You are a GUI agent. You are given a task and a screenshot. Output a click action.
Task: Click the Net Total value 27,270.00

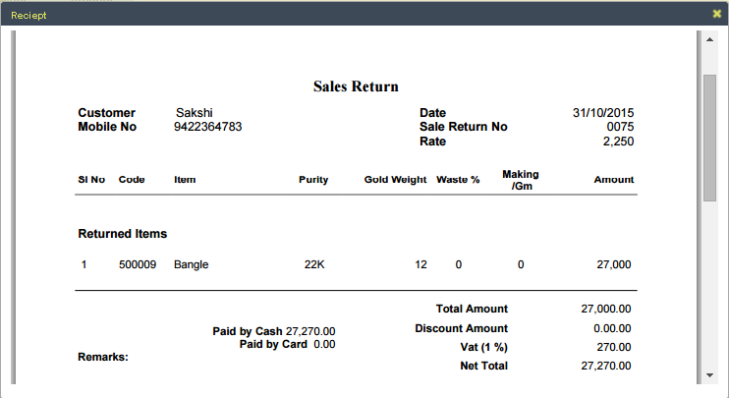[x=606, y=366]
